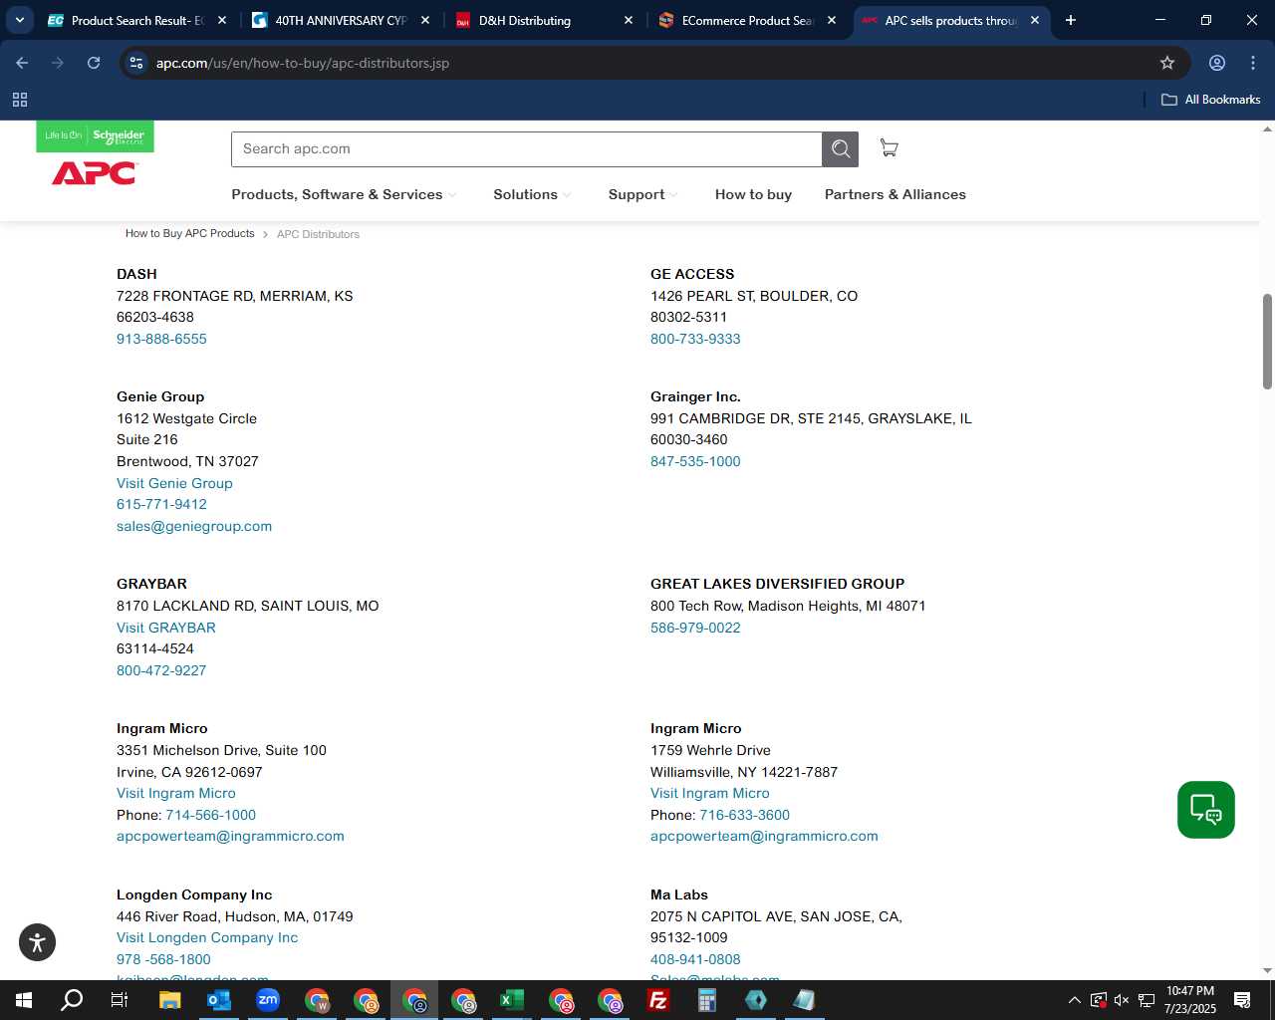This screenshot has height=1020, width=1275.
Task: Open the accessibility options button
Action: point(37,942)
